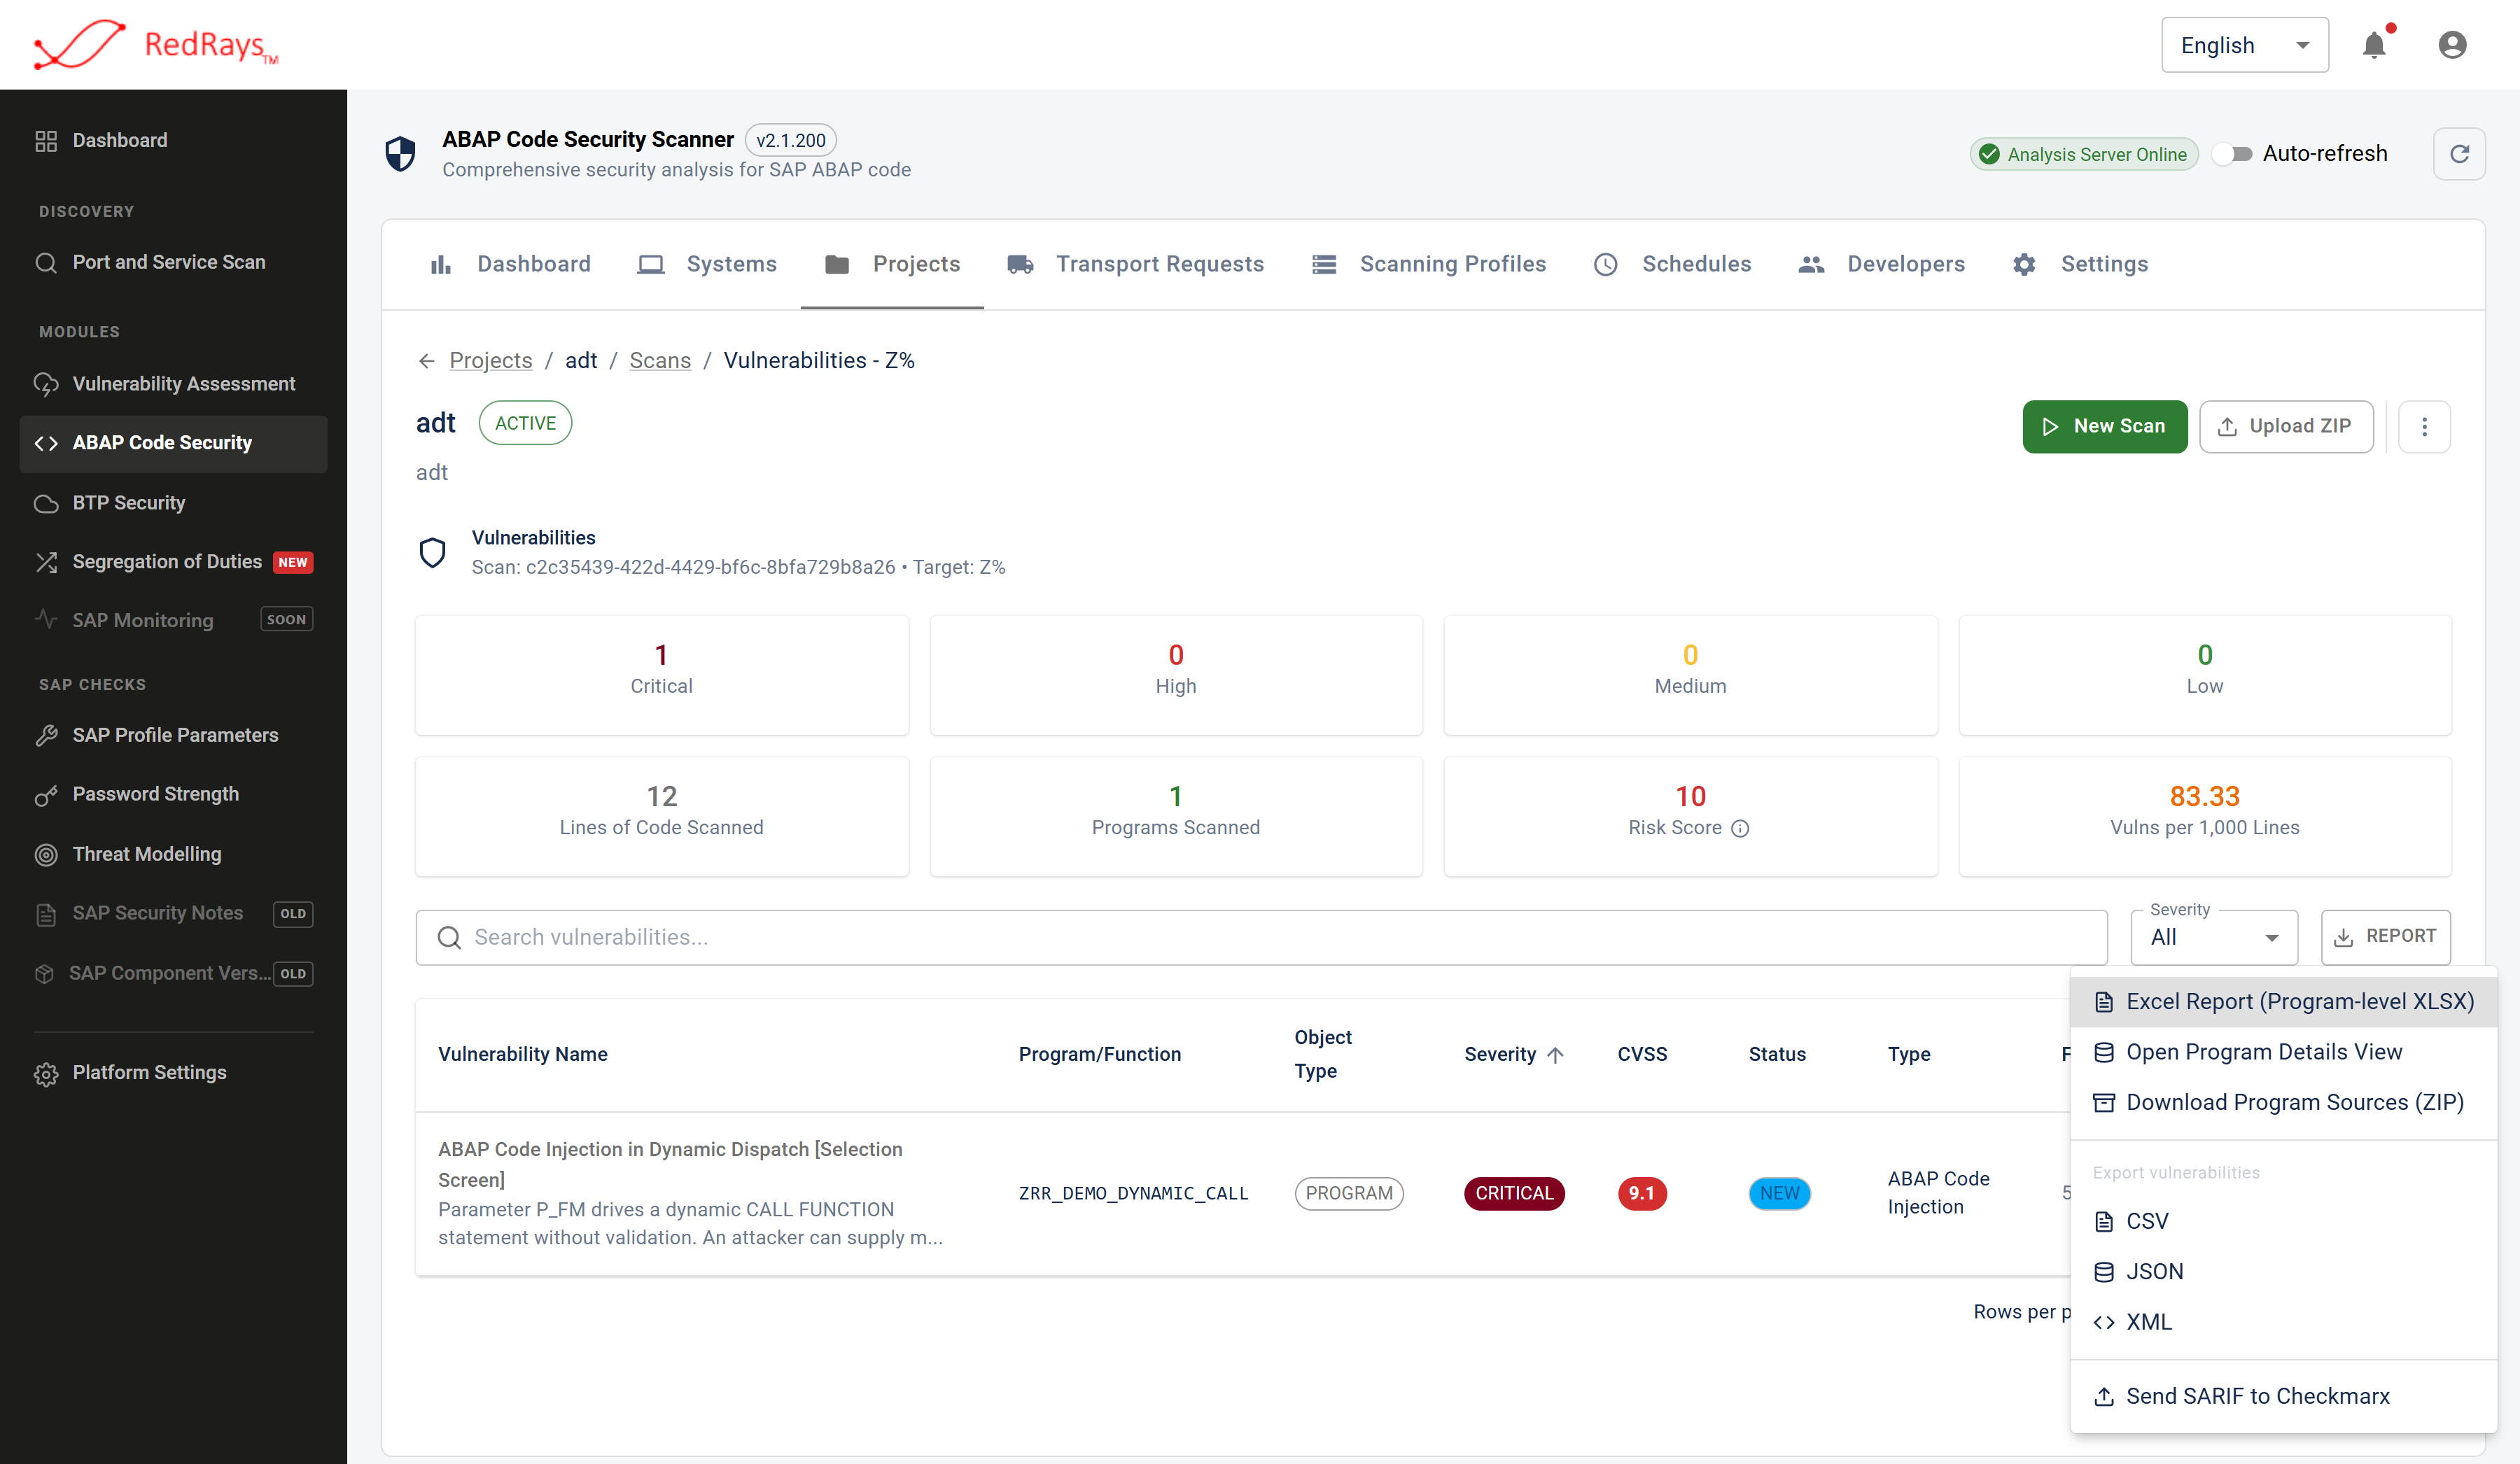Select the Projects tab
Screen dimensions: 2520x1464
[x=892, y=264]
